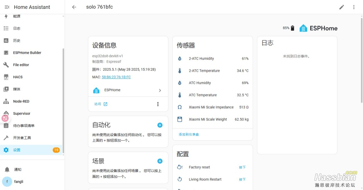
Task: Open 2-ATC Humidity sensor
Action: point(213,59)
